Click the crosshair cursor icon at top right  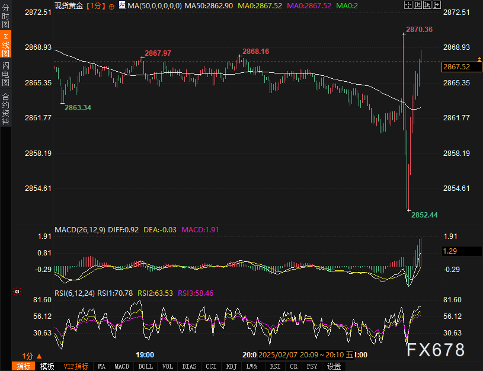coord(408,5)
